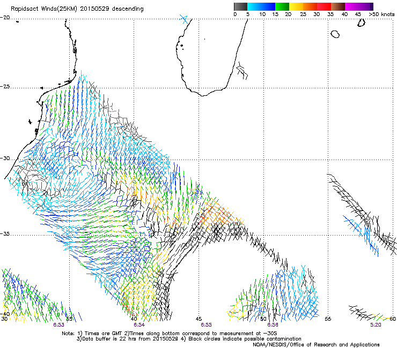Click the 'Data buffer is 22 hrs' note line
397x348 pixels.
tap(189, 339)
